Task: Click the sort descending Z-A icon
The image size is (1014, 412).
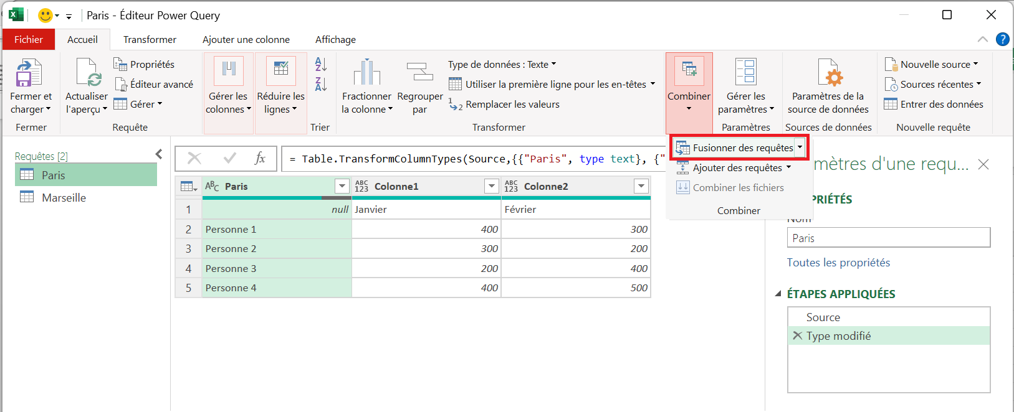Action: [x=321, y=85]
